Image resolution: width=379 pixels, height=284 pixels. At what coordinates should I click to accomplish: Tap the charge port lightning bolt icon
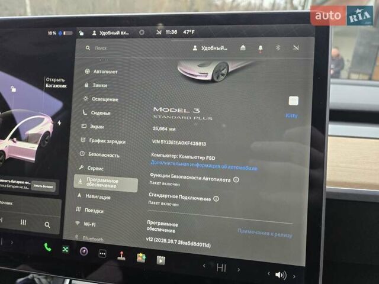tap(58, 123)
